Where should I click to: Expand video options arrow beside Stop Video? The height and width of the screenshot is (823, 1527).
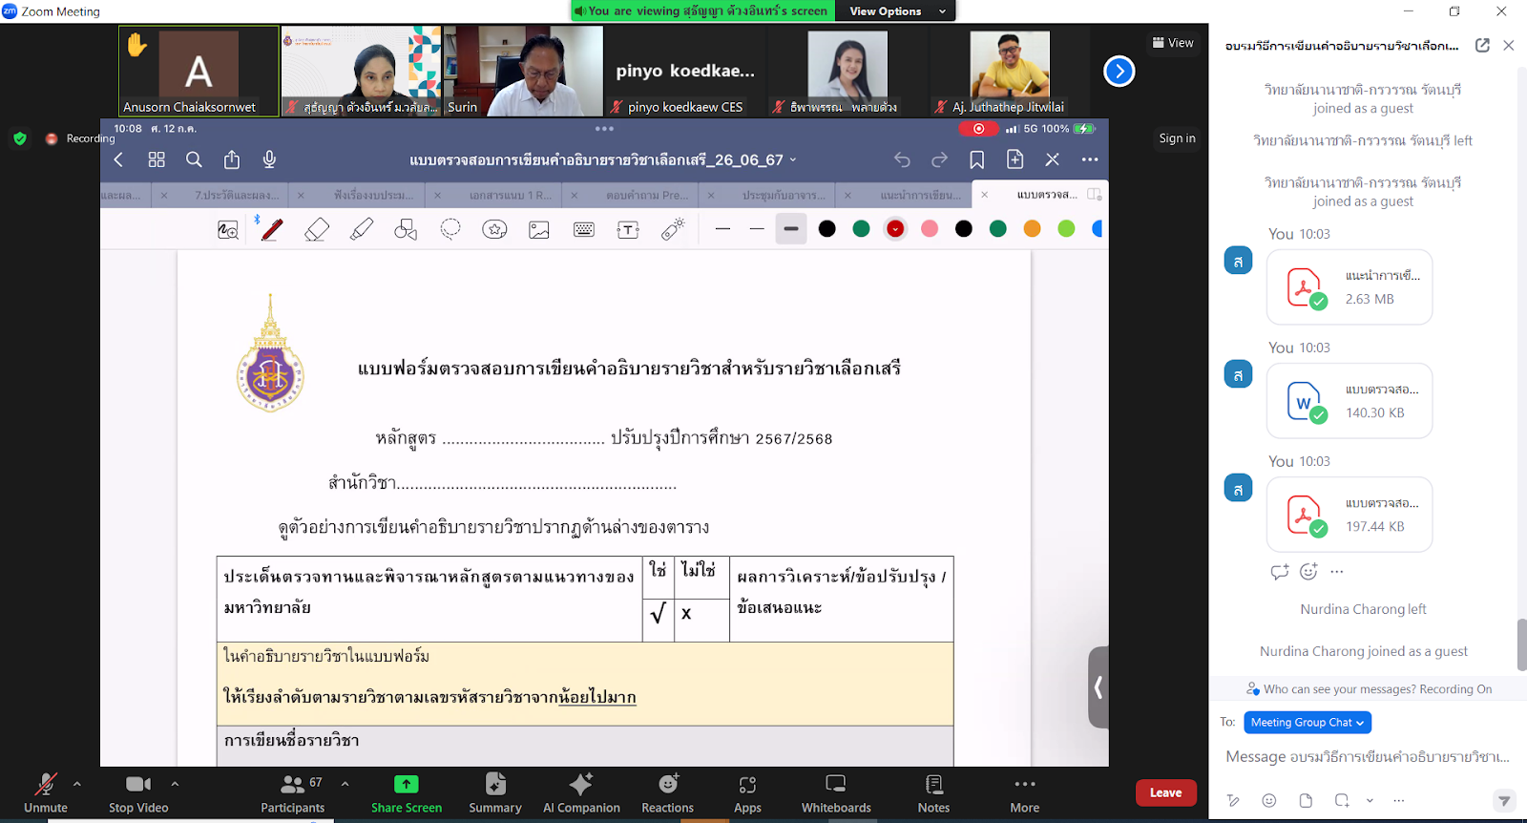click(175, 784)
